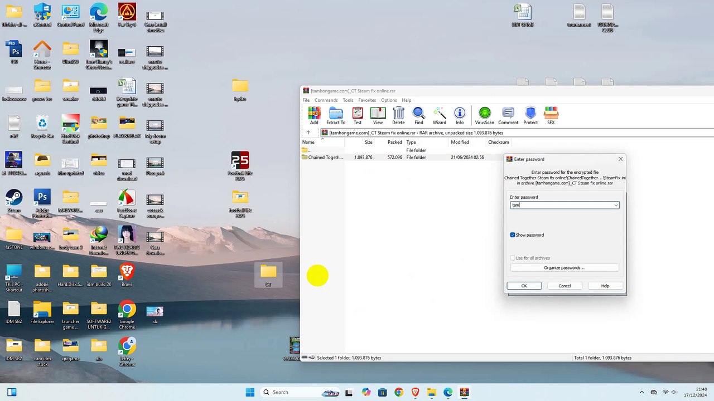Select the Extract To toolbar icon

coord(336,116)
